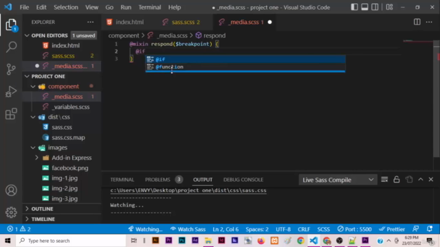The image size is (440, 247).
Task: Open the Go menu
Action: click(x=109, y=8)
